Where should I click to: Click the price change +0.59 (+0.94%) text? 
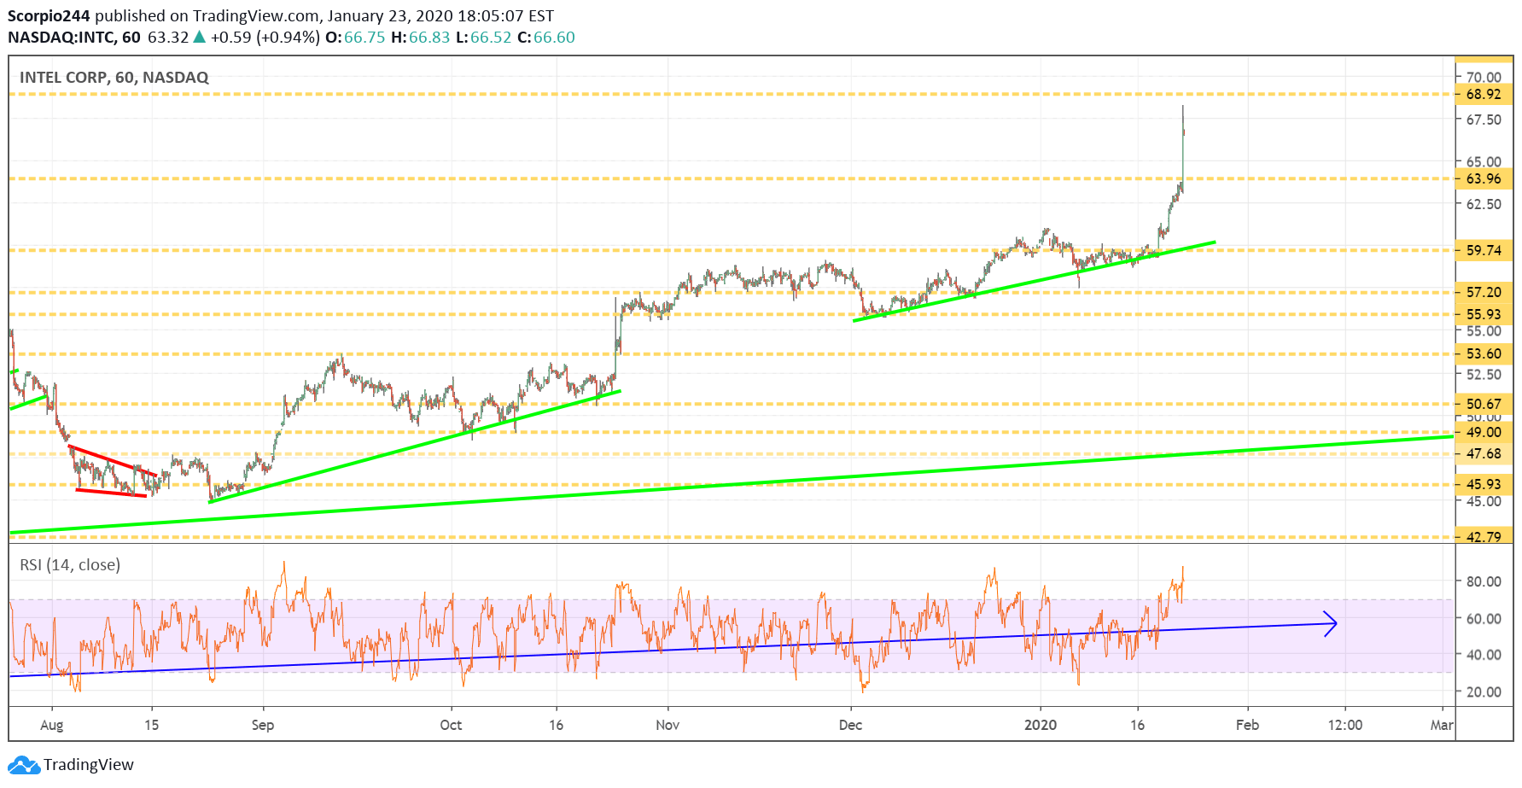265,38
